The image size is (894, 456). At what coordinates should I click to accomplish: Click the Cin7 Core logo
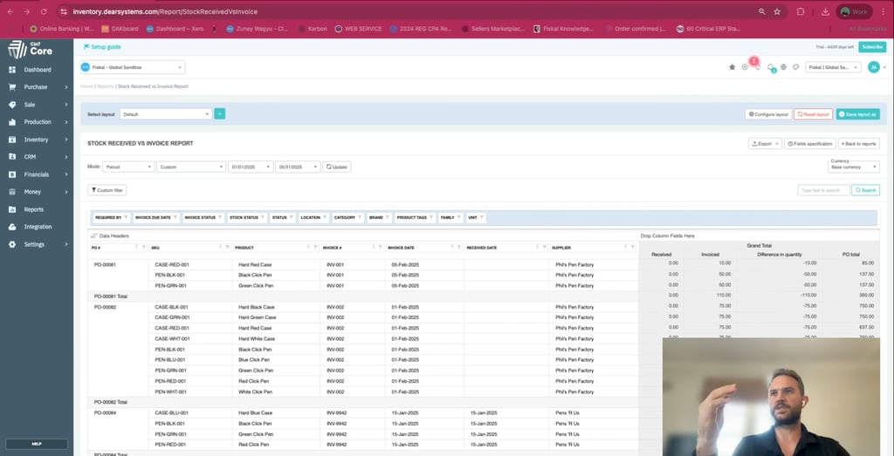click(31, 49)
